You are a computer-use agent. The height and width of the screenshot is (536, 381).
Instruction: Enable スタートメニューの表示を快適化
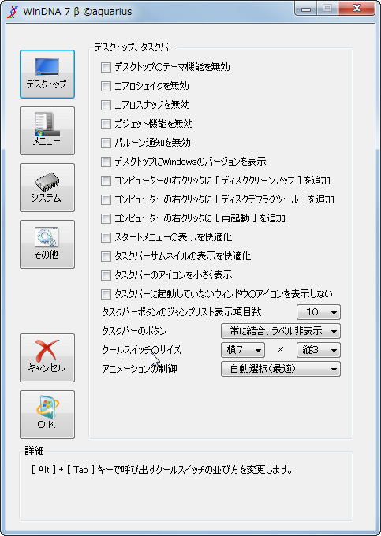106,237
